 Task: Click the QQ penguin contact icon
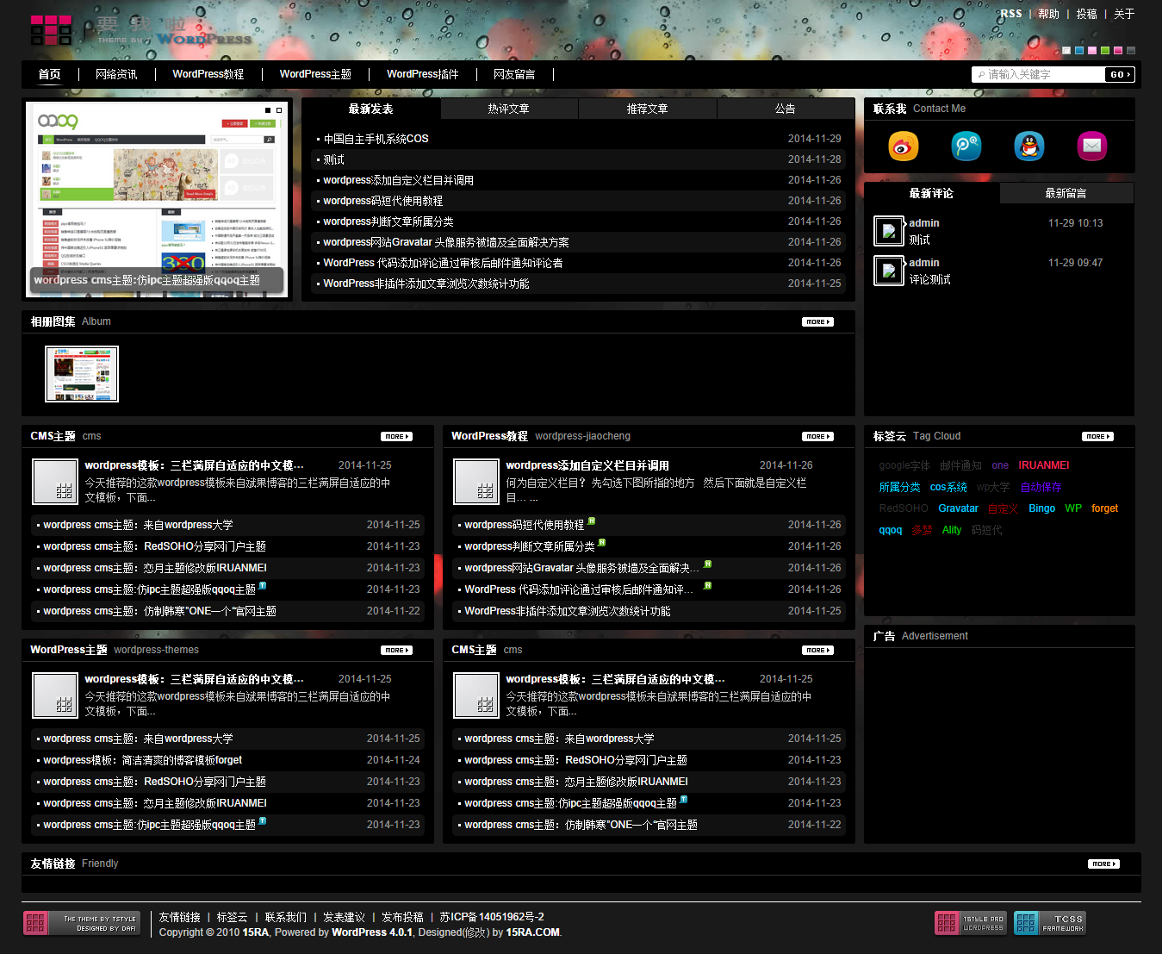1028,147
